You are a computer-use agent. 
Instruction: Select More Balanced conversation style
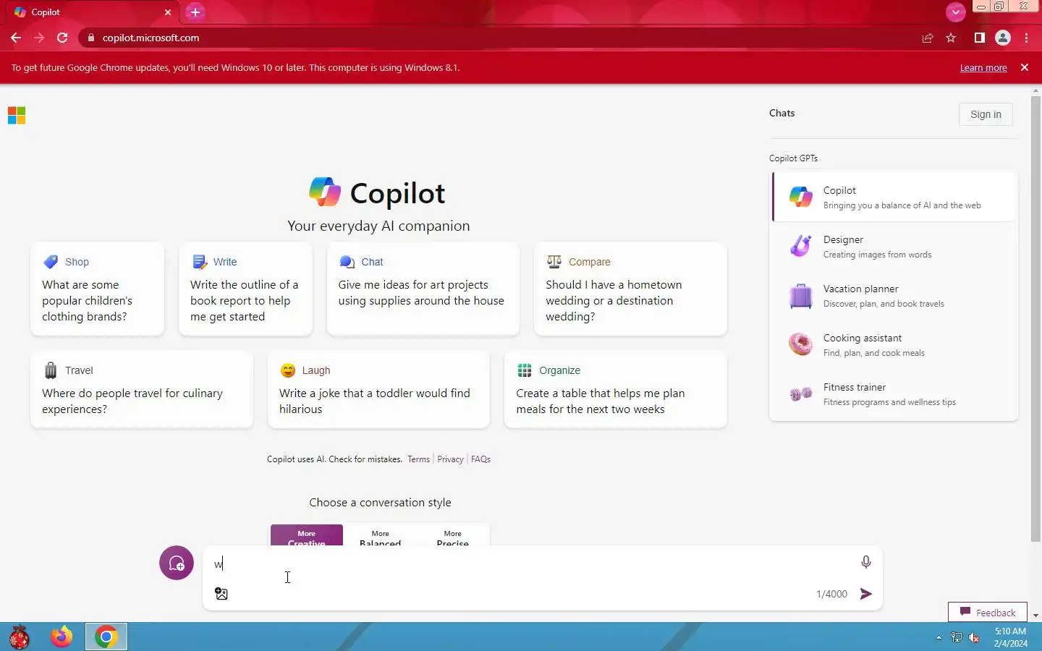tap(380, 535)
